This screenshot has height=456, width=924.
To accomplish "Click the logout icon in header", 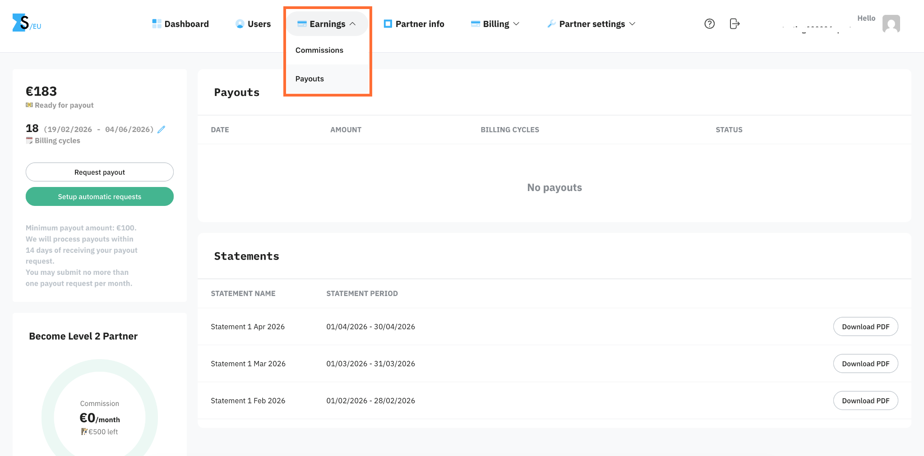I will pos(735,24).
